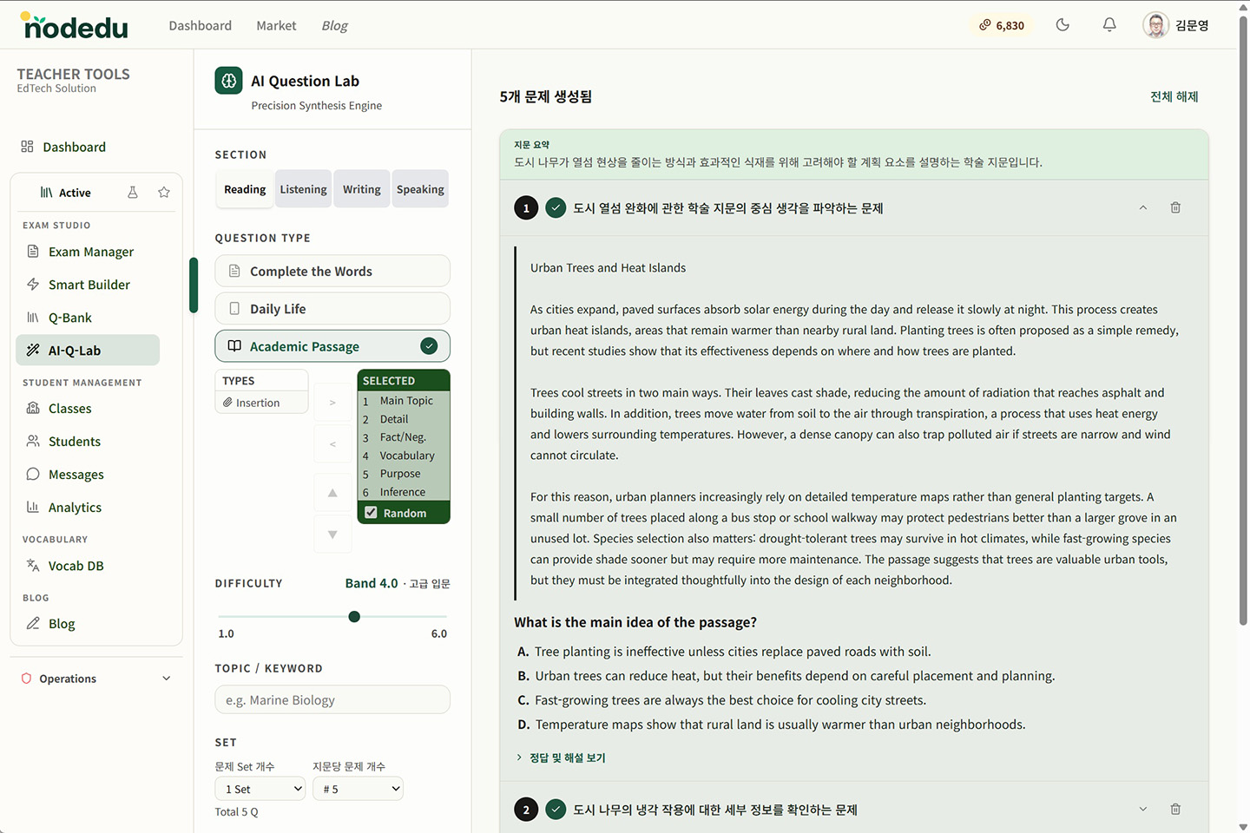The image size is (1250, 833).
Task: Open Dashboard in top navigation
Action: pos(200,25)
